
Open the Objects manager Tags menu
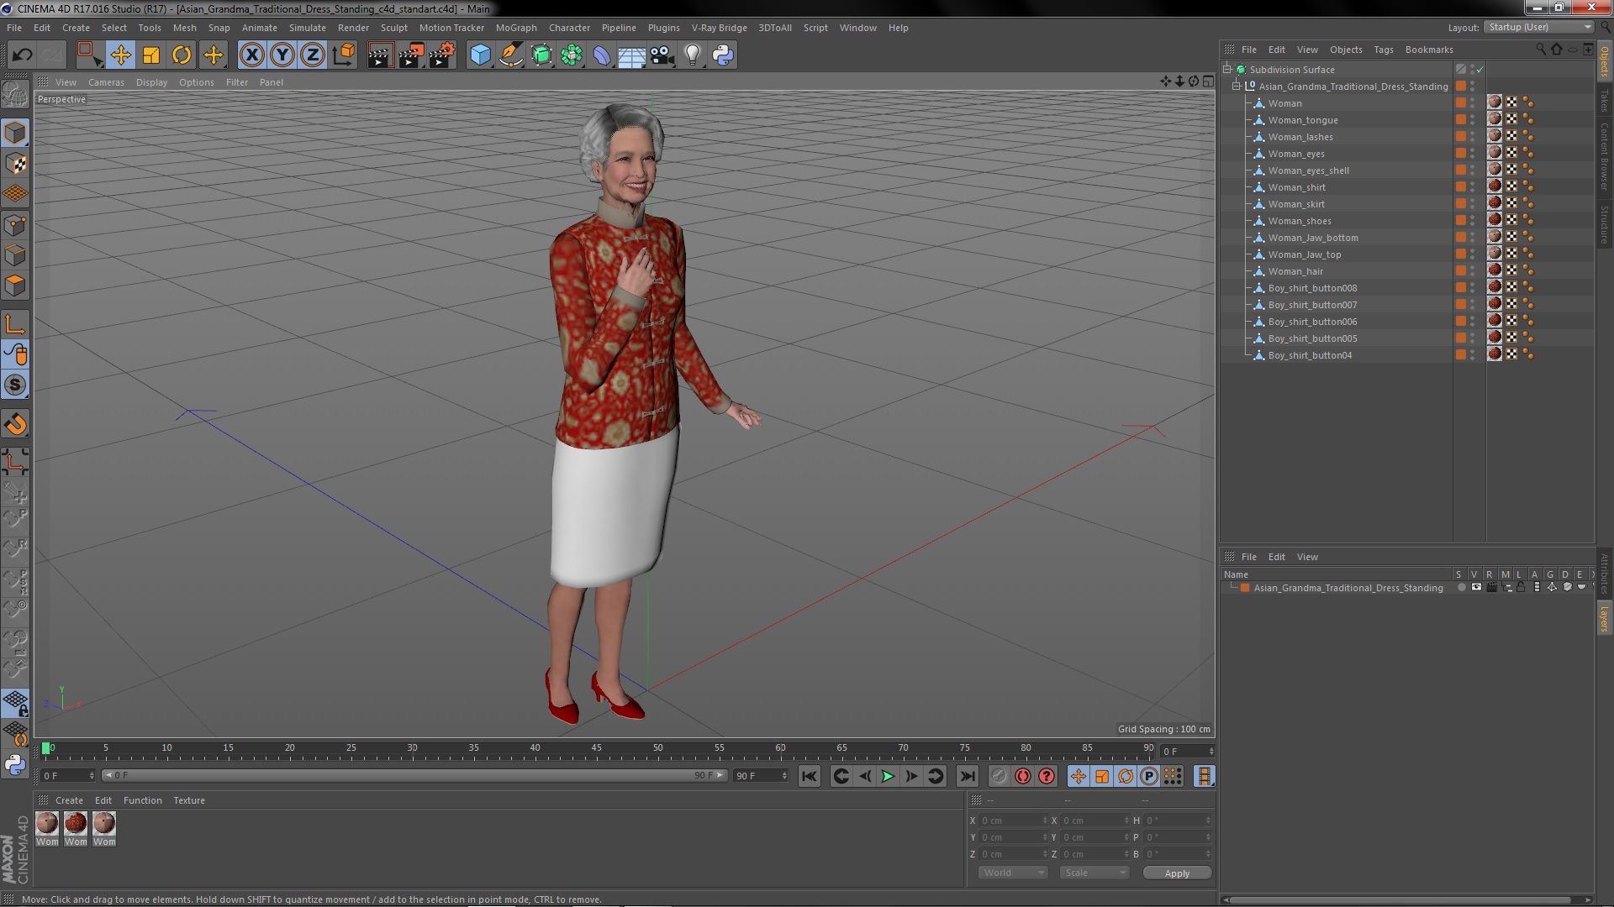click(1383, 50)
